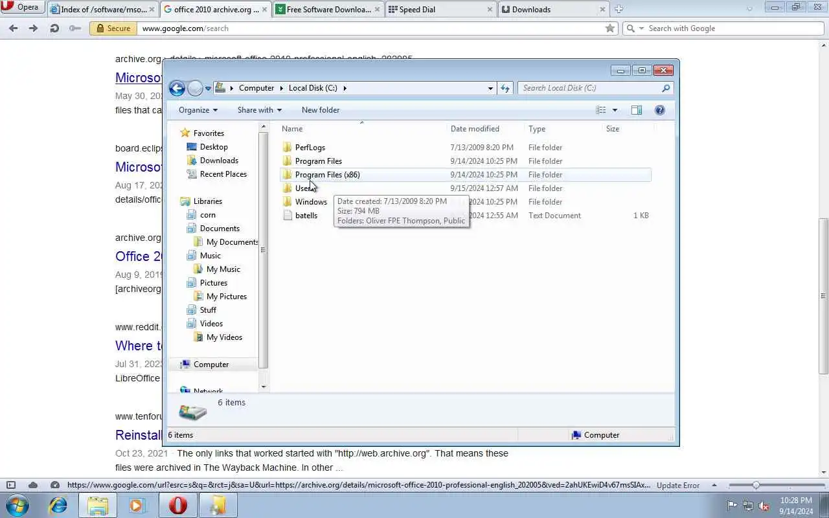The height and width of the screenshot is (518, 829).
Task: Click Computer in the Explorer breadcrumb
Action: point(256,88)
